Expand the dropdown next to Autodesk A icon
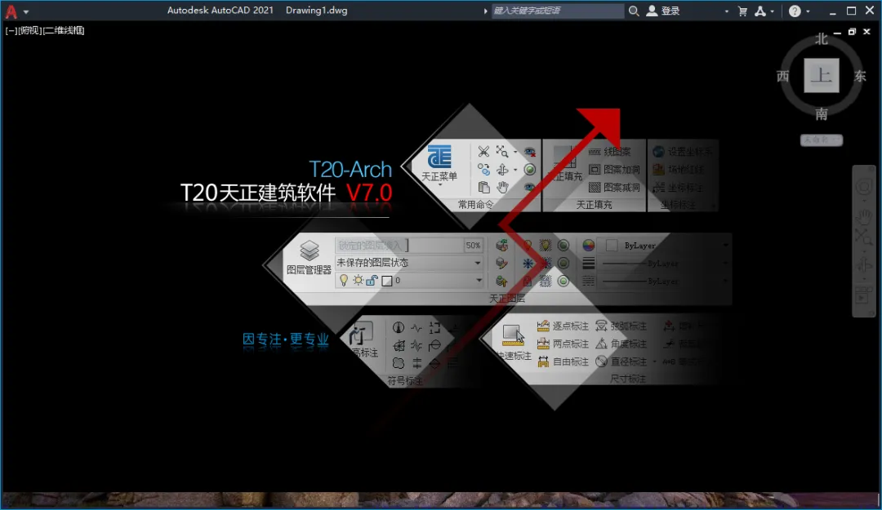 point(773,11)
